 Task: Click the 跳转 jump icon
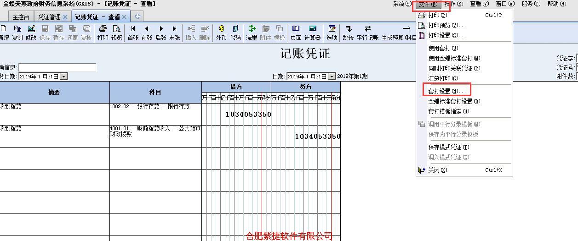pos(348,32)
